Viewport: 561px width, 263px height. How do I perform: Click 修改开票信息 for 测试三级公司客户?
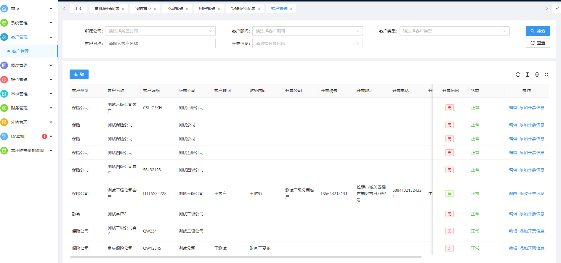pyautogui.click(x=532, y=193)
